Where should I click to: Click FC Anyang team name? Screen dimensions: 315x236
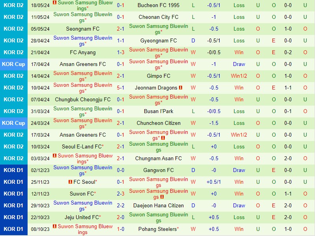click(x=83, y=53)
